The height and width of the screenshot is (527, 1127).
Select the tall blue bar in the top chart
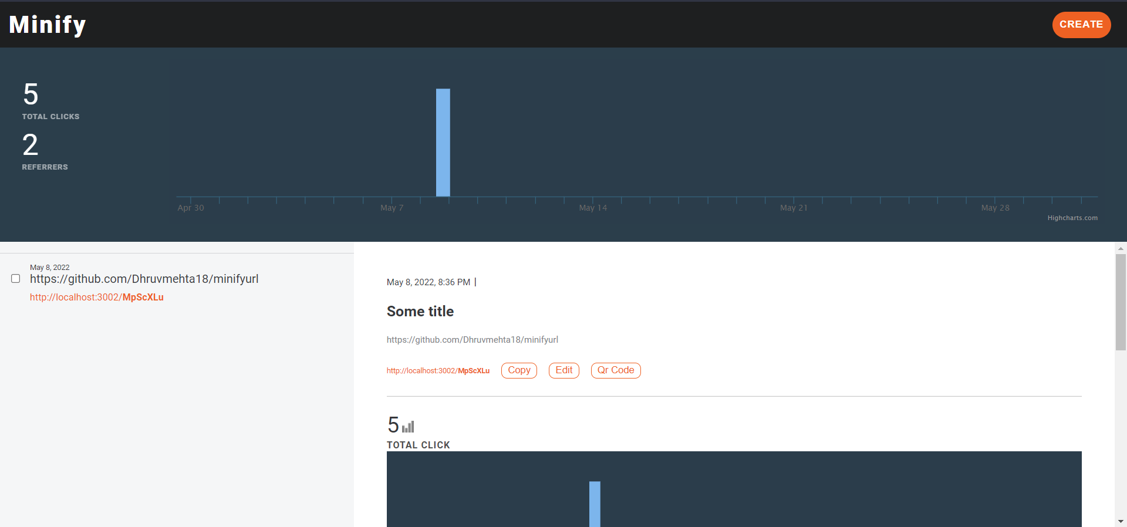coord(443,143)
